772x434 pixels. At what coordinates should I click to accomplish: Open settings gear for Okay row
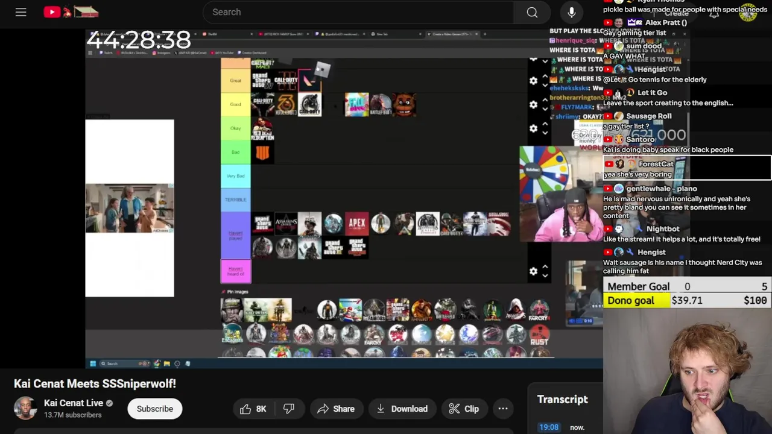(533, 128)
